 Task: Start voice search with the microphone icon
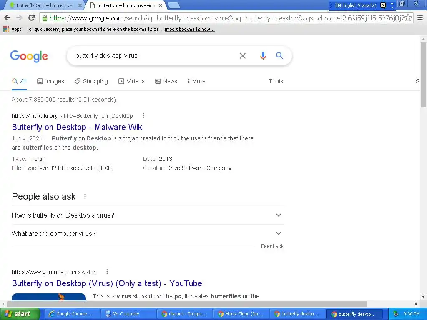[263, 56]
